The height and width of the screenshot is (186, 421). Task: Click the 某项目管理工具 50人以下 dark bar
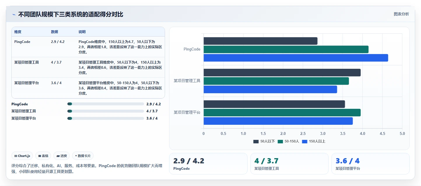[x=282, y=73]
